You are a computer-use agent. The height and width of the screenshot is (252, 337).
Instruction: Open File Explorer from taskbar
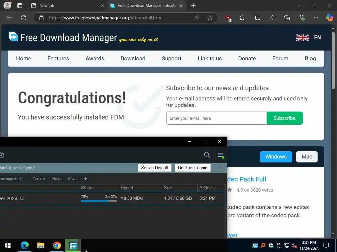point(40,245)
